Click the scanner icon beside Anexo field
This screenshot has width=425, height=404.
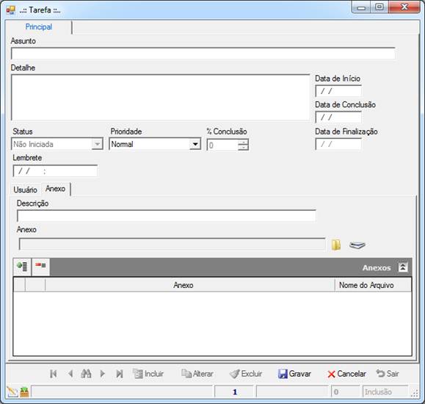tap(357, 245)
